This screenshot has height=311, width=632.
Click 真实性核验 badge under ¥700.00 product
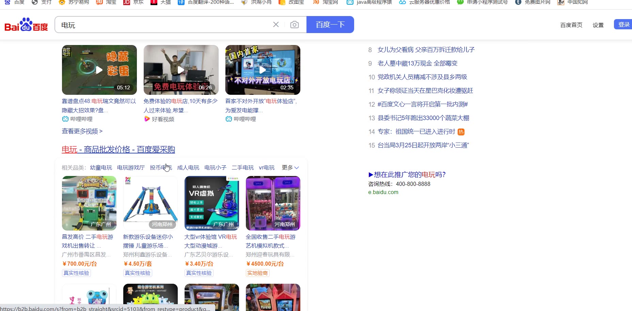[x=76, y=273]
